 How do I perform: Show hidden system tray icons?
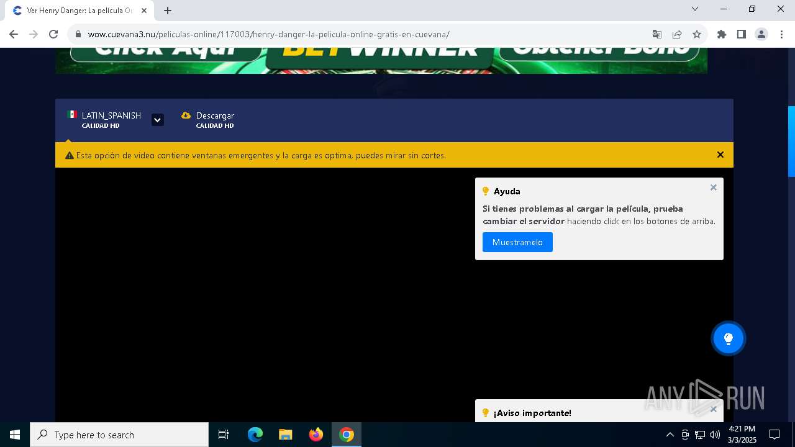pyautogui.click(x=670, y=435)
